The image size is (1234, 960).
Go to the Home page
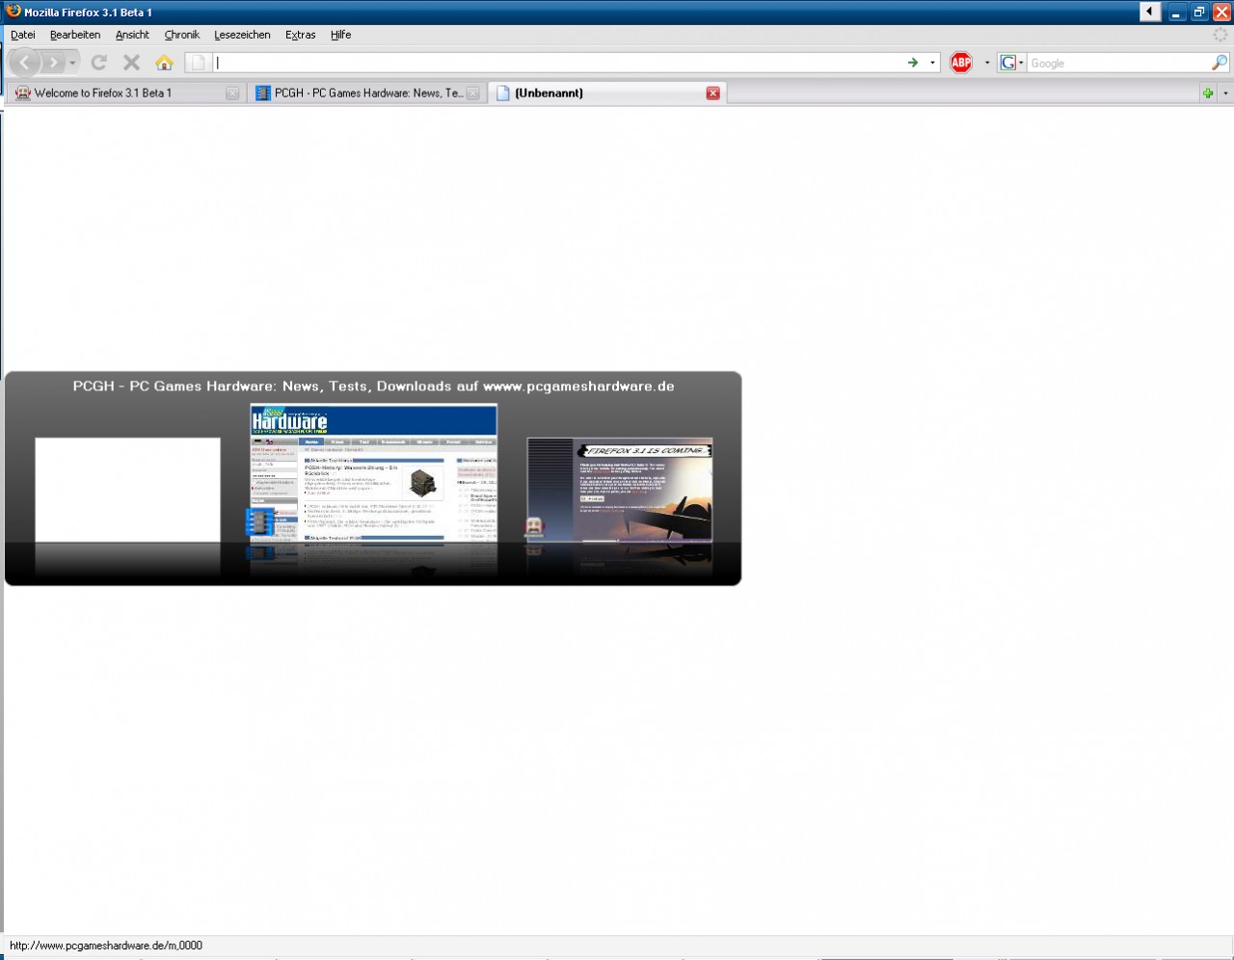[x=164, y=63]
